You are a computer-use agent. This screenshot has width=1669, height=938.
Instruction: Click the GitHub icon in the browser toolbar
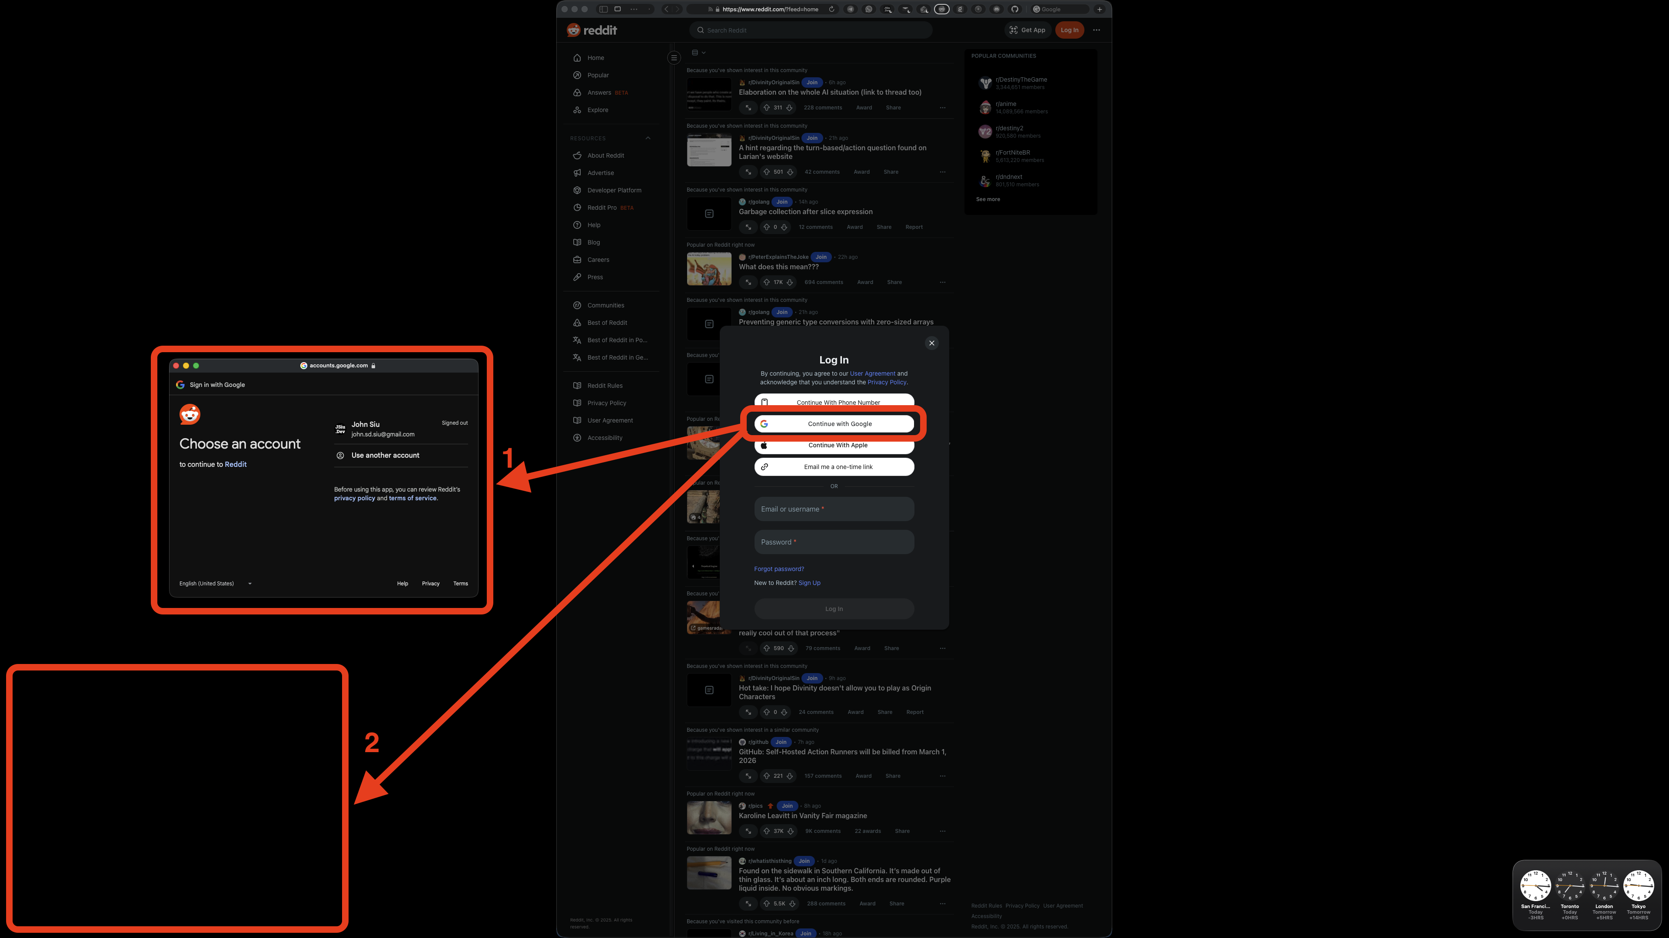pyautogui.click(x=1015, y=9)
